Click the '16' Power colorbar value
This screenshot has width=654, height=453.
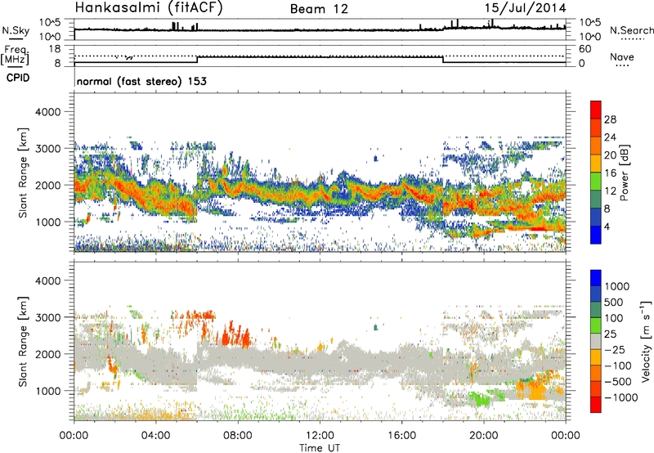click(610, 173)
